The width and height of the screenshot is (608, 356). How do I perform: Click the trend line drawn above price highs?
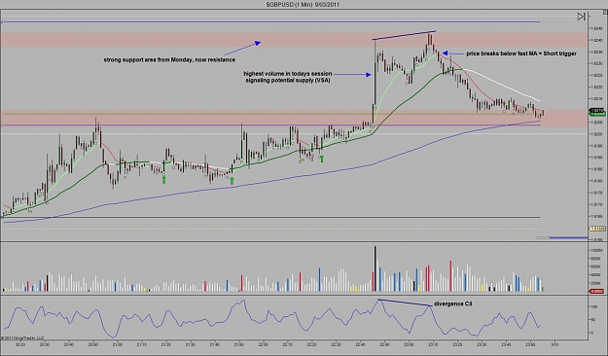click(404, 35)
